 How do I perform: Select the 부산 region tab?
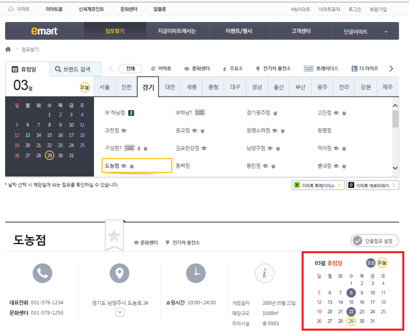tap(300, 87)
